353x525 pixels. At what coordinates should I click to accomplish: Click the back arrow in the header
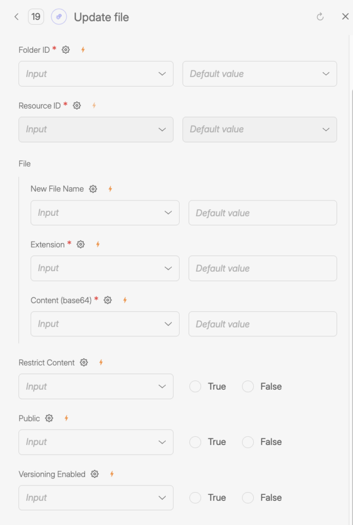pyautogui.click(x=16, y=16)
